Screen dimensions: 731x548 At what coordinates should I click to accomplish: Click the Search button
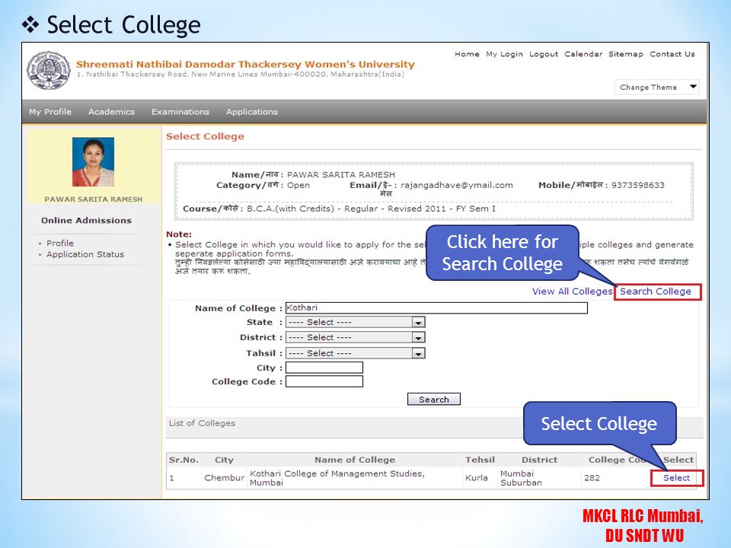pos(433,400)
